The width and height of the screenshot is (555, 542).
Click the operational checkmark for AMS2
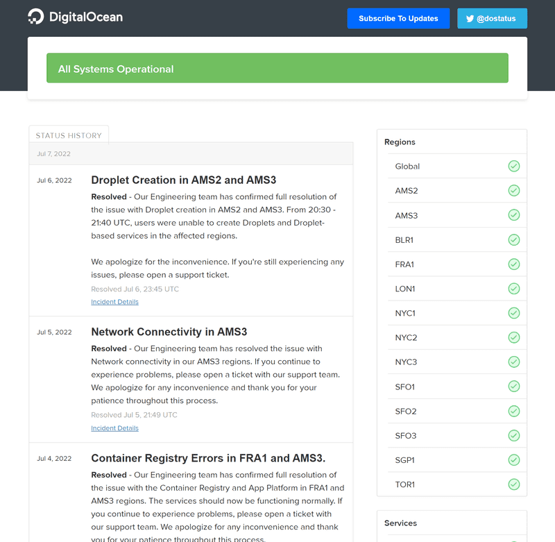pyautogui.click(x=514, y=190)
